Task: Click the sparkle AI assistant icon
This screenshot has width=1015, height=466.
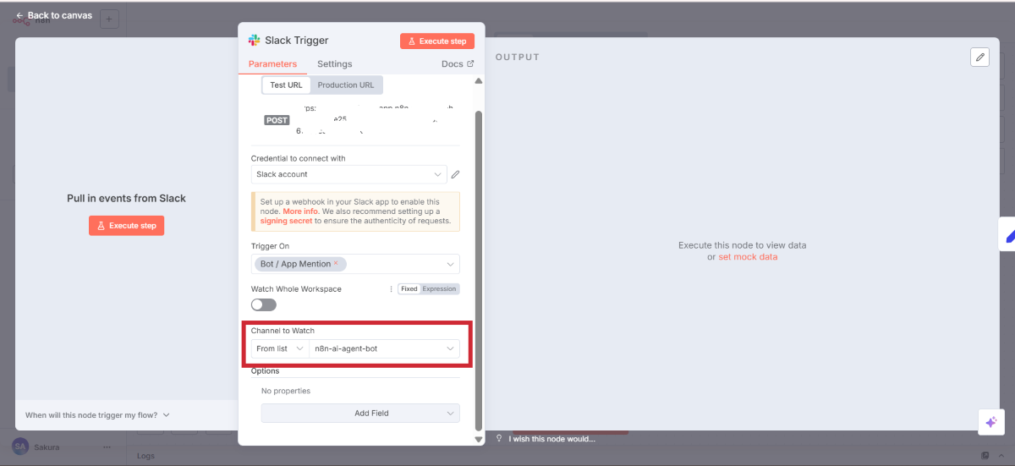Action: tap(990, 422)
